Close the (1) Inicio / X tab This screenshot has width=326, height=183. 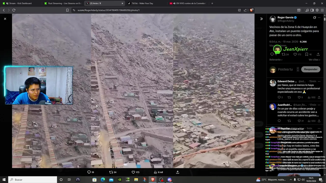point(122,3)
